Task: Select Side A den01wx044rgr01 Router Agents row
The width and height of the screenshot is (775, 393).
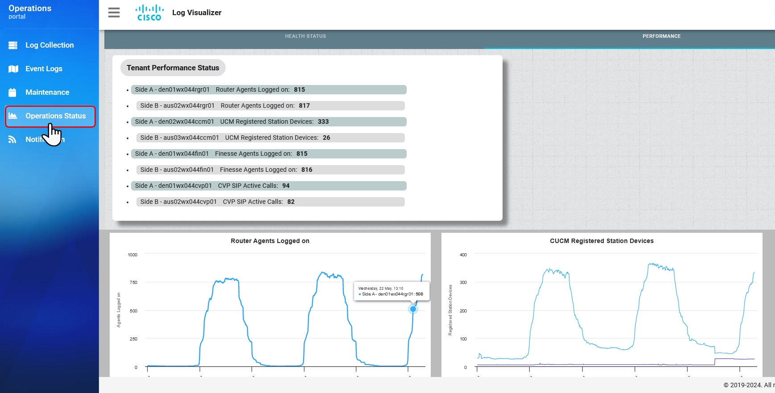Action: coord(269,89)
